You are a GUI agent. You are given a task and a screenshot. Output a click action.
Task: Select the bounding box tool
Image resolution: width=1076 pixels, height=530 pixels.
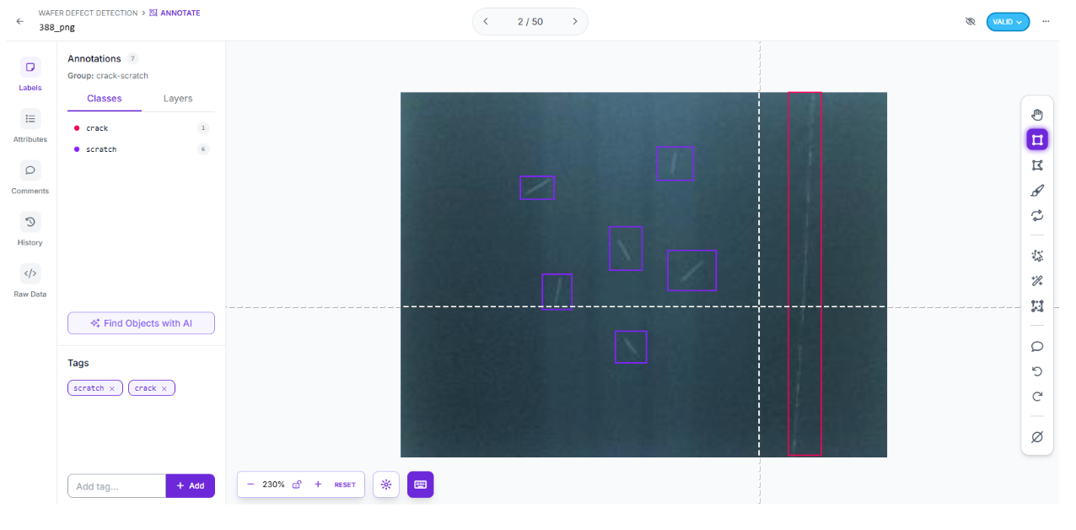[x=1037, y=139]
